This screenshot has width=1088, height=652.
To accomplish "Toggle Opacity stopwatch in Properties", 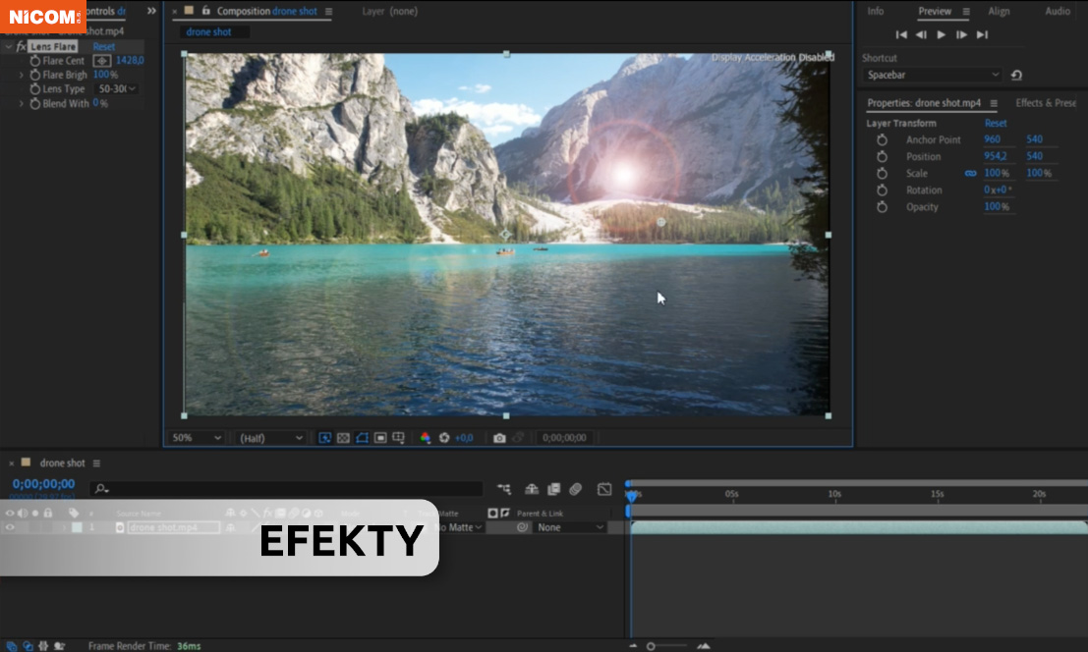I will tap(882, 206).
